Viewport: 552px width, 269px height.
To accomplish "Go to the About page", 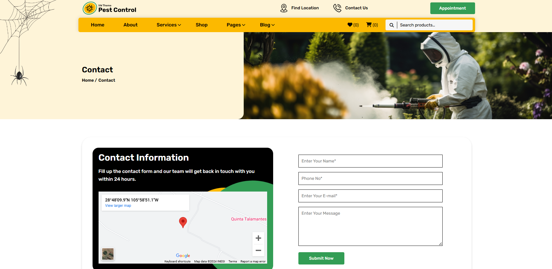I will 130,25.
